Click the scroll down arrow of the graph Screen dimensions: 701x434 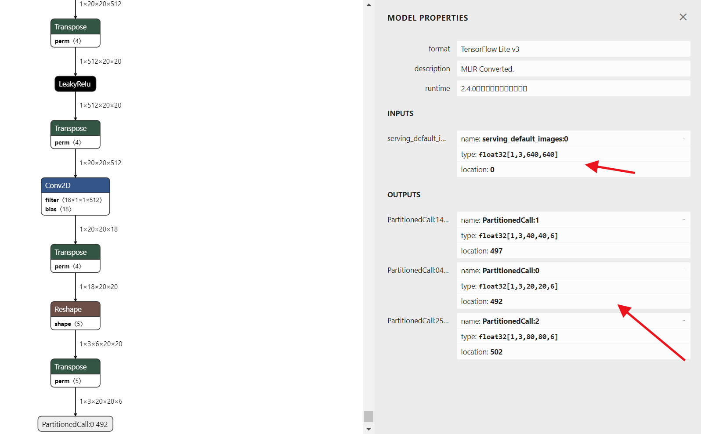(x=369, y=429)
